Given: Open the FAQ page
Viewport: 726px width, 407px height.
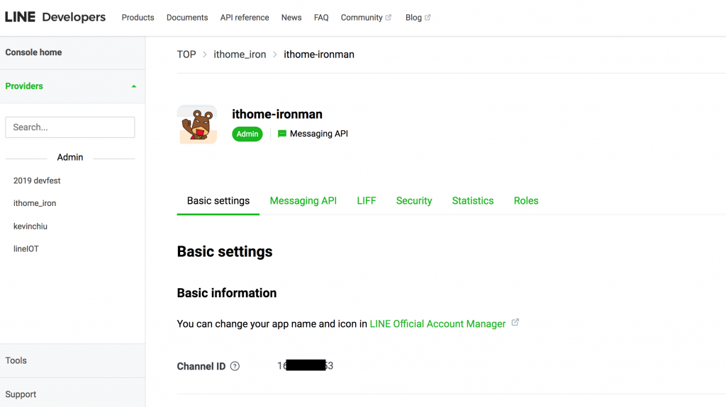Looking at the screenshot, I should (321, 18).
